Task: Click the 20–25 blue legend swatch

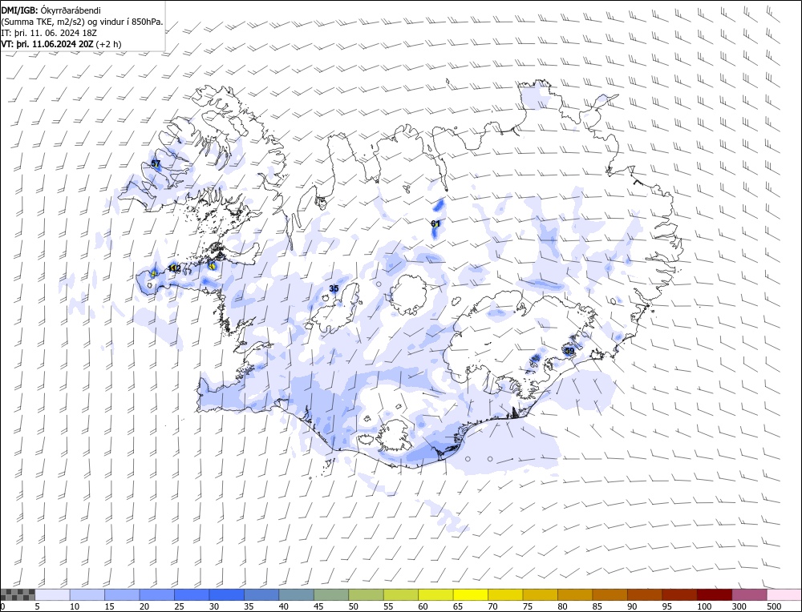Action: tap(157, 594)
